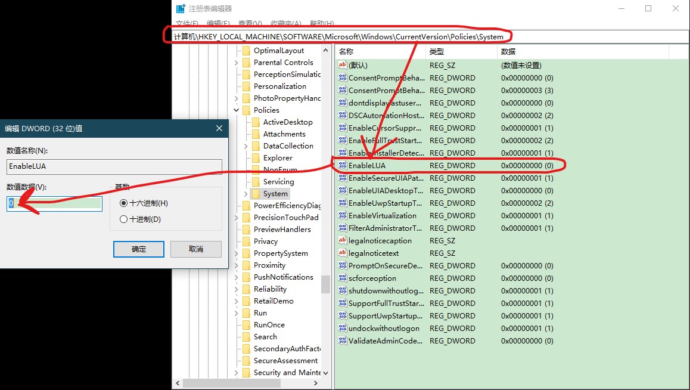Click the System folder icon in tree
690x390 pixels.
click(x=256, y=194)
